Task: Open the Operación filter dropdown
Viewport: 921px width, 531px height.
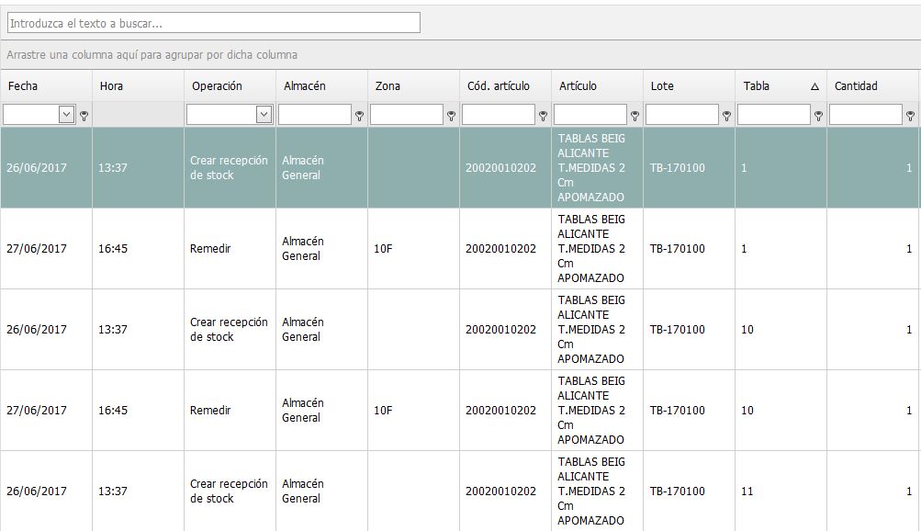Action: [264, 115]
